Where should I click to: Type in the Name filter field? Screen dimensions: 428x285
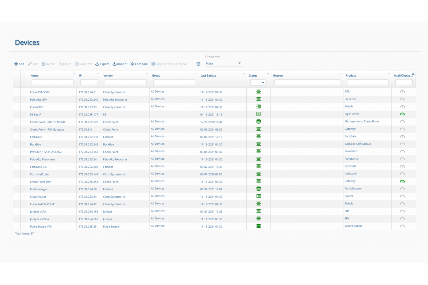[52, 82]
